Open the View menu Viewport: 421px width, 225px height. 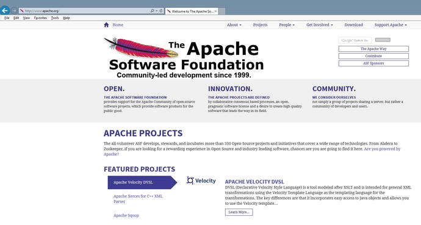point(26,18)
